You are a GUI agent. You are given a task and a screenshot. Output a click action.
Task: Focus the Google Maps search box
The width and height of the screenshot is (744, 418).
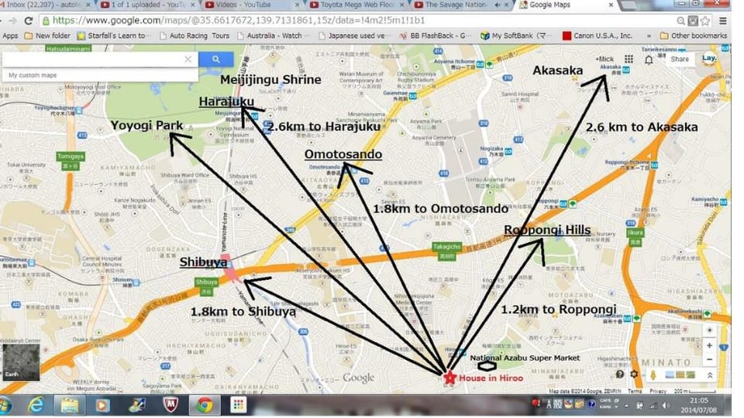[92, 60]
